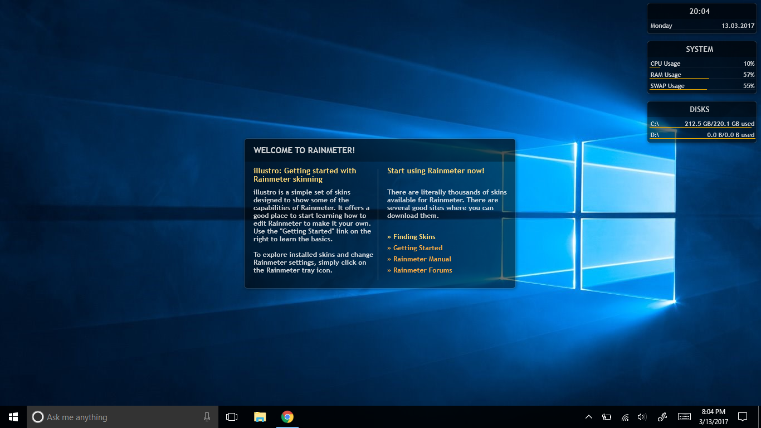Click 'Monday' in the clock skin
The height and width of the screenshot is (428, 761).
(661, 26)
